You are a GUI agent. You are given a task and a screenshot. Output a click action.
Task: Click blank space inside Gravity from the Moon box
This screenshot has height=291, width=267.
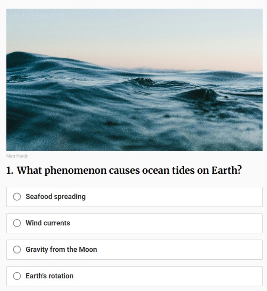pos(191,249)
